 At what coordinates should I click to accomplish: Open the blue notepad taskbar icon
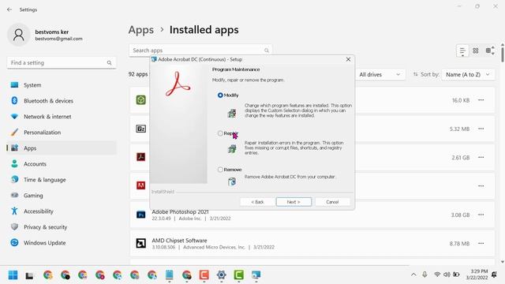coord(169,275)
